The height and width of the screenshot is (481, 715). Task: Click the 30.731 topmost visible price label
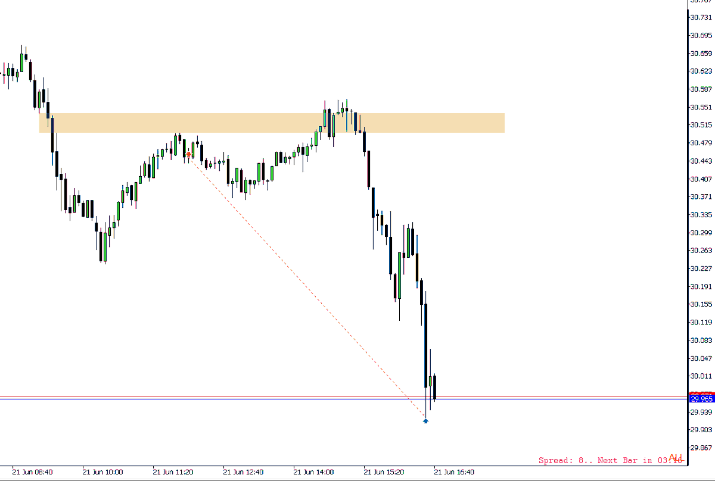(x=700, y=18)
